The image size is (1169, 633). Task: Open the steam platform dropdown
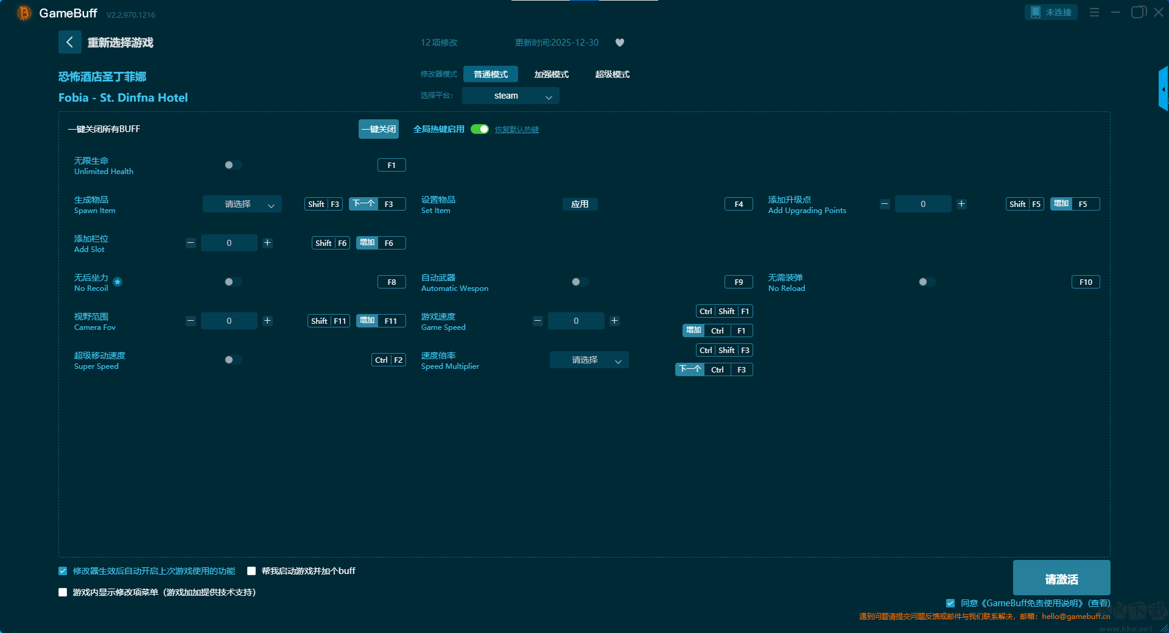point(510,96)
